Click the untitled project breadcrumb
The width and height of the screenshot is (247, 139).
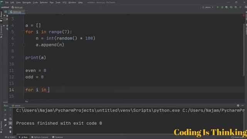tap(5, 7)
